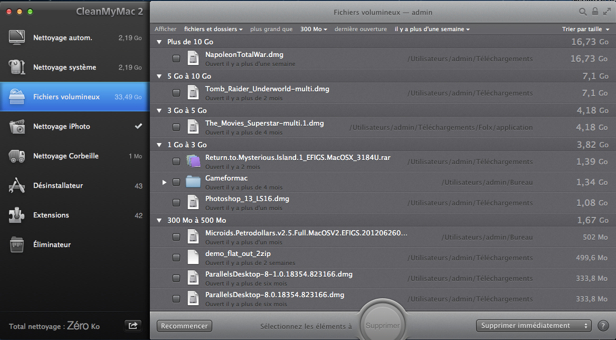Screen dimensions: 616x340
Task: Check the demo_flat_out_2zip checkbox
Action: point(176,258)
